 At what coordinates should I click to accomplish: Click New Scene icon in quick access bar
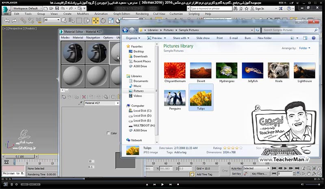coord(46,8)
